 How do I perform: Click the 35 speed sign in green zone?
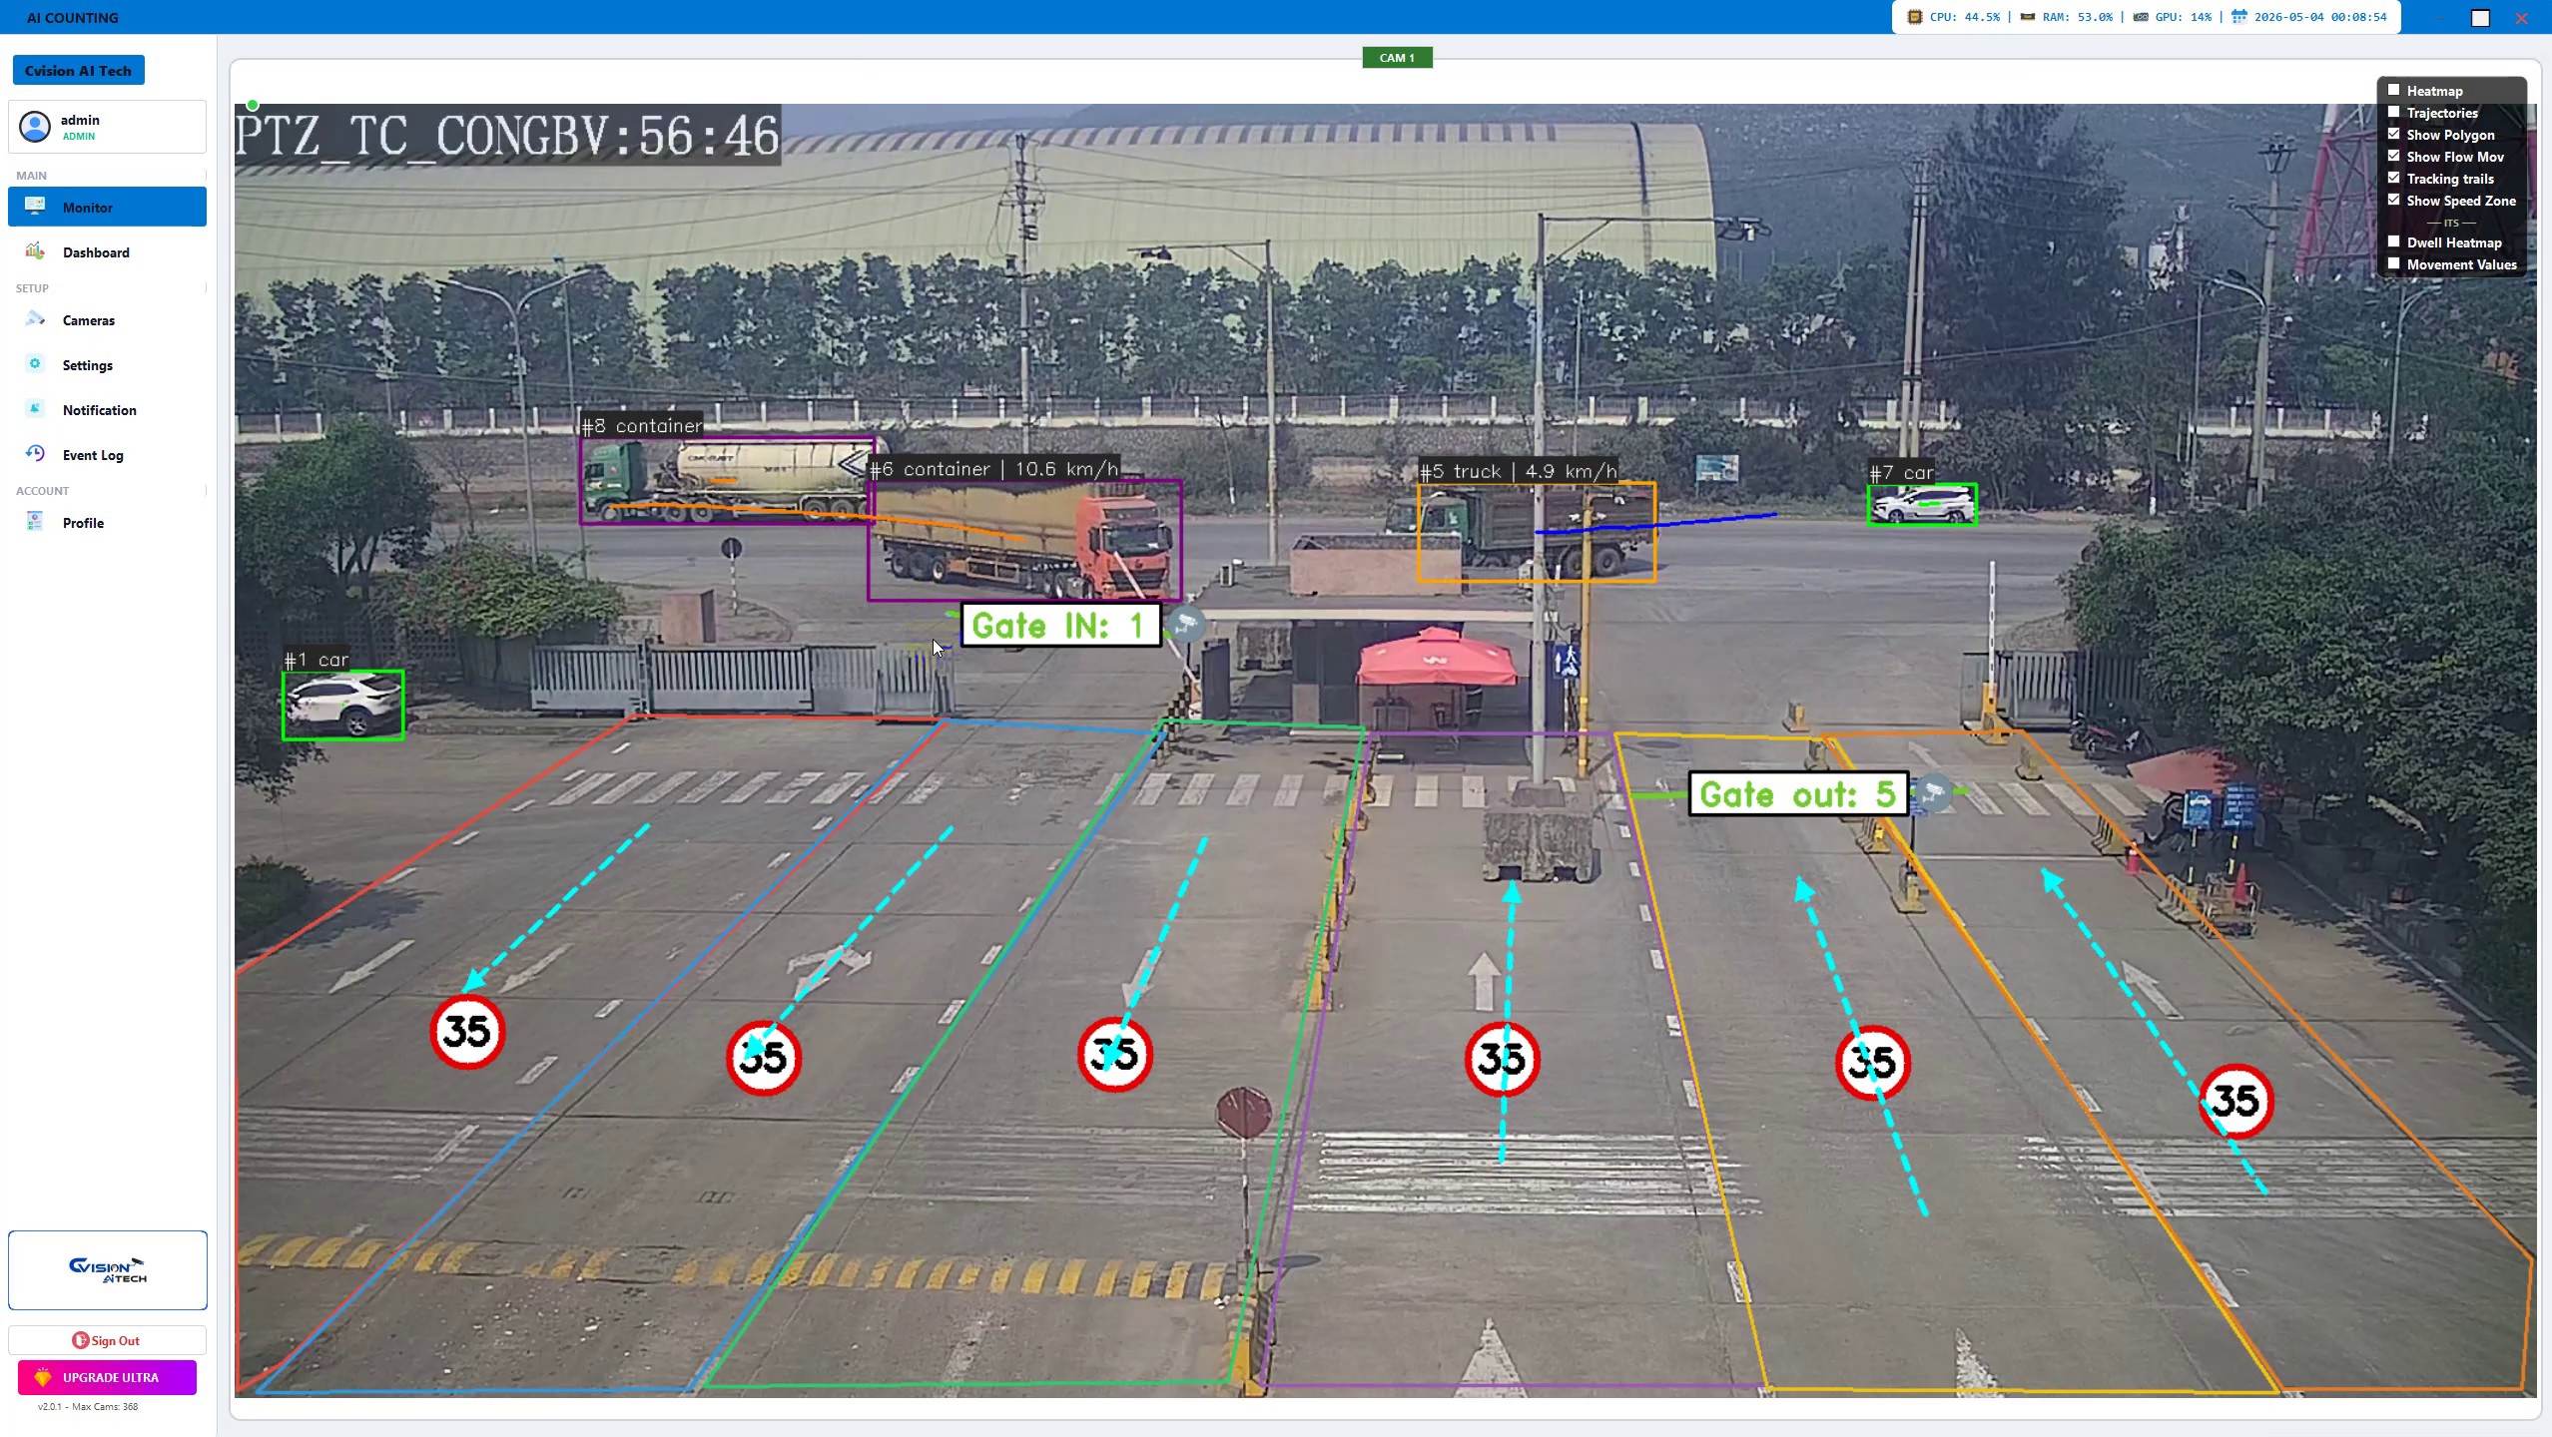coord(1114,1054)
